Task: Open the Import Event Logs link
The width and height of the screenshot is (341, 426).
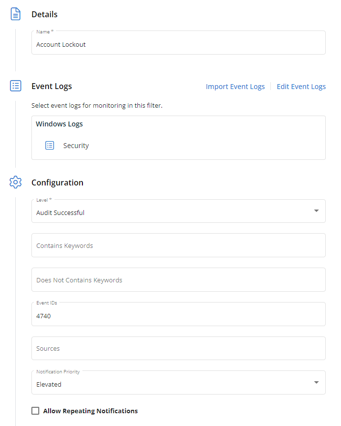Action: click(235, 87)
